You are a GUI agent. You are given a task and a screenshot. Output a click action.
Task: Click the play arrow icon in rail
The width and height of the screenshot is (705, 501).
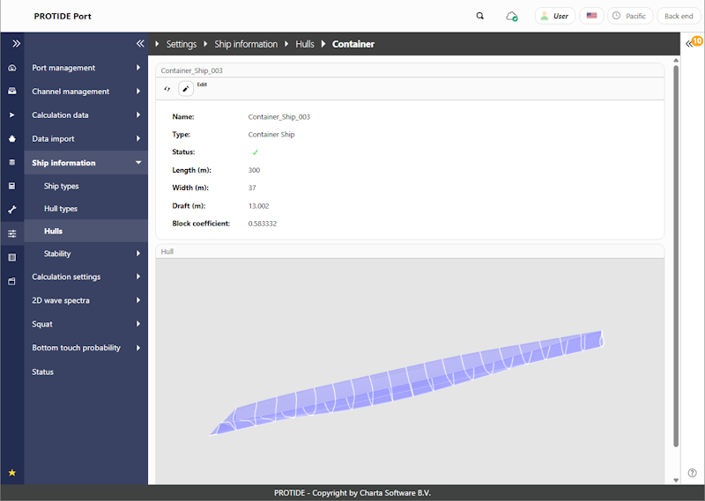tap(12, 115)
